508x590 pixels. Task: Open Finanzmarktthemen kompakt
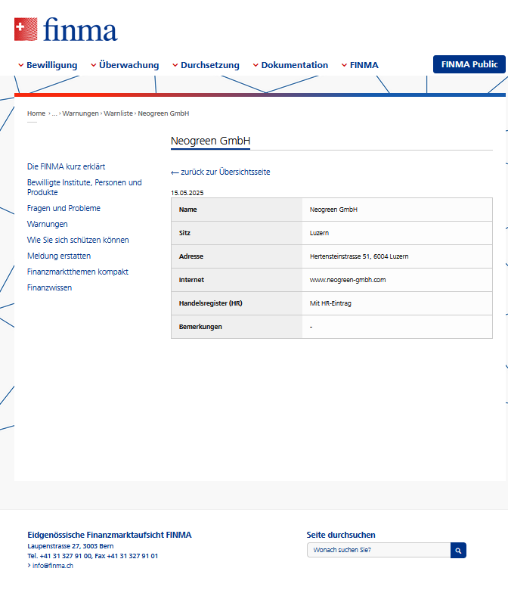coord(78,272)
